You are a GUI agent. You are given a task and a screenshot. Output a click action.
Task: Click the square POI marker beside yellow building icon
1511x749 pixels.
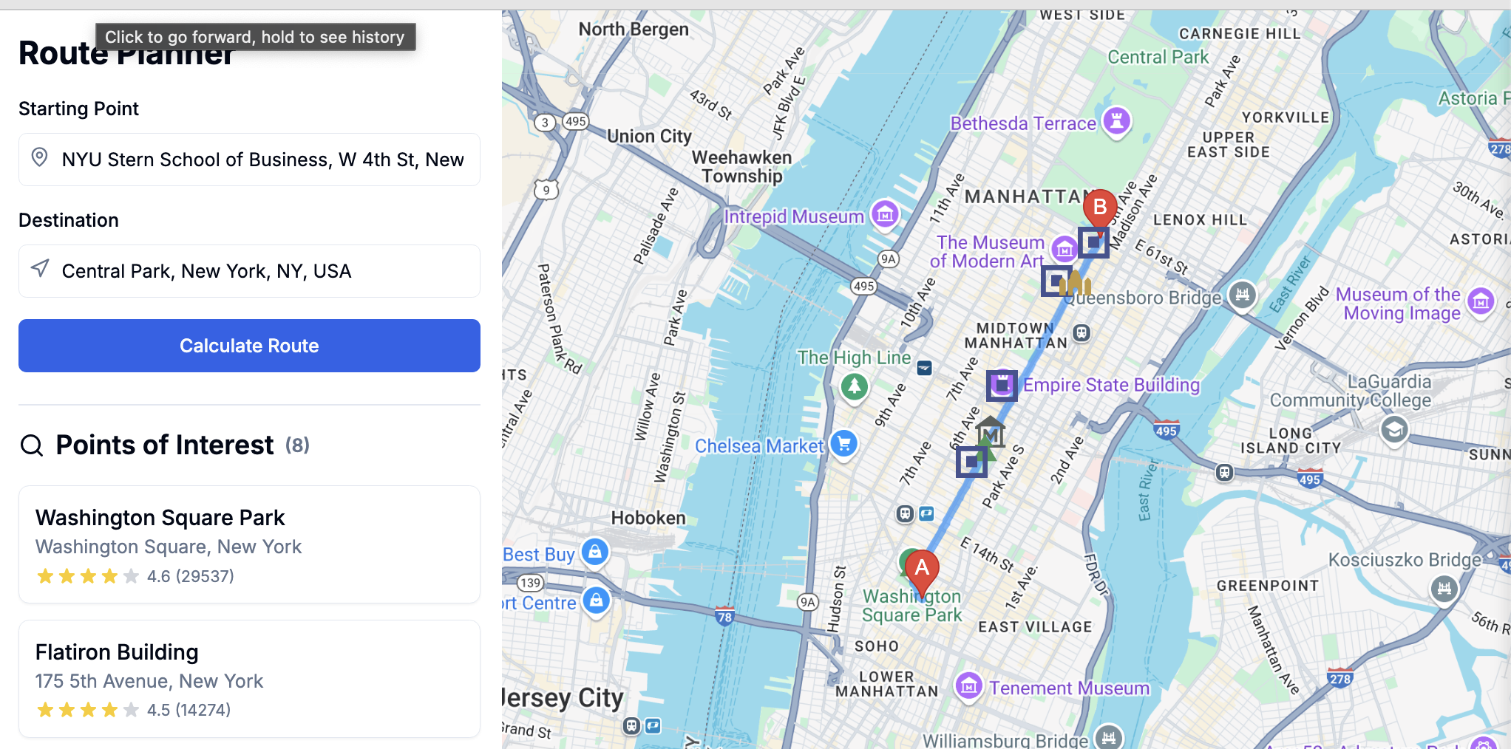1056,281
